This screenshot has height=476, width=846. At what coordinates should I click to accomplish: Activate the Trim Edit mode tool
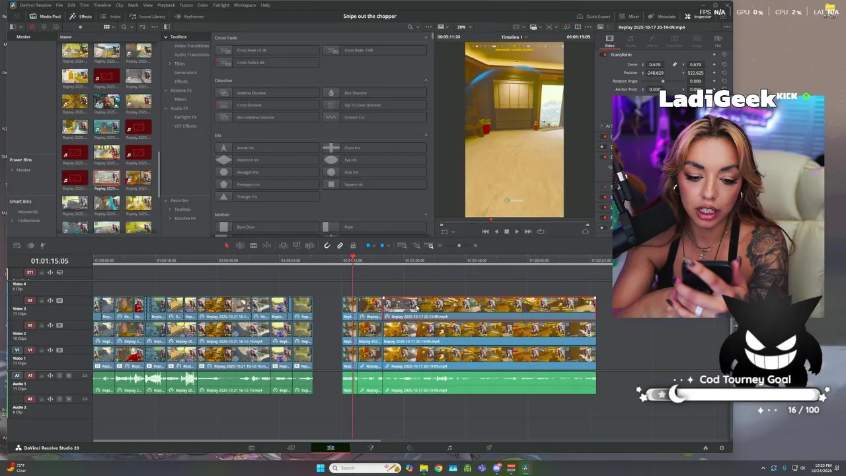pos(240,246)
